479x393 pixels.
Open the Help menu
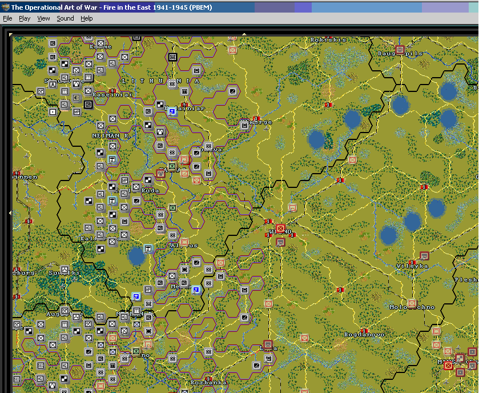86,19
